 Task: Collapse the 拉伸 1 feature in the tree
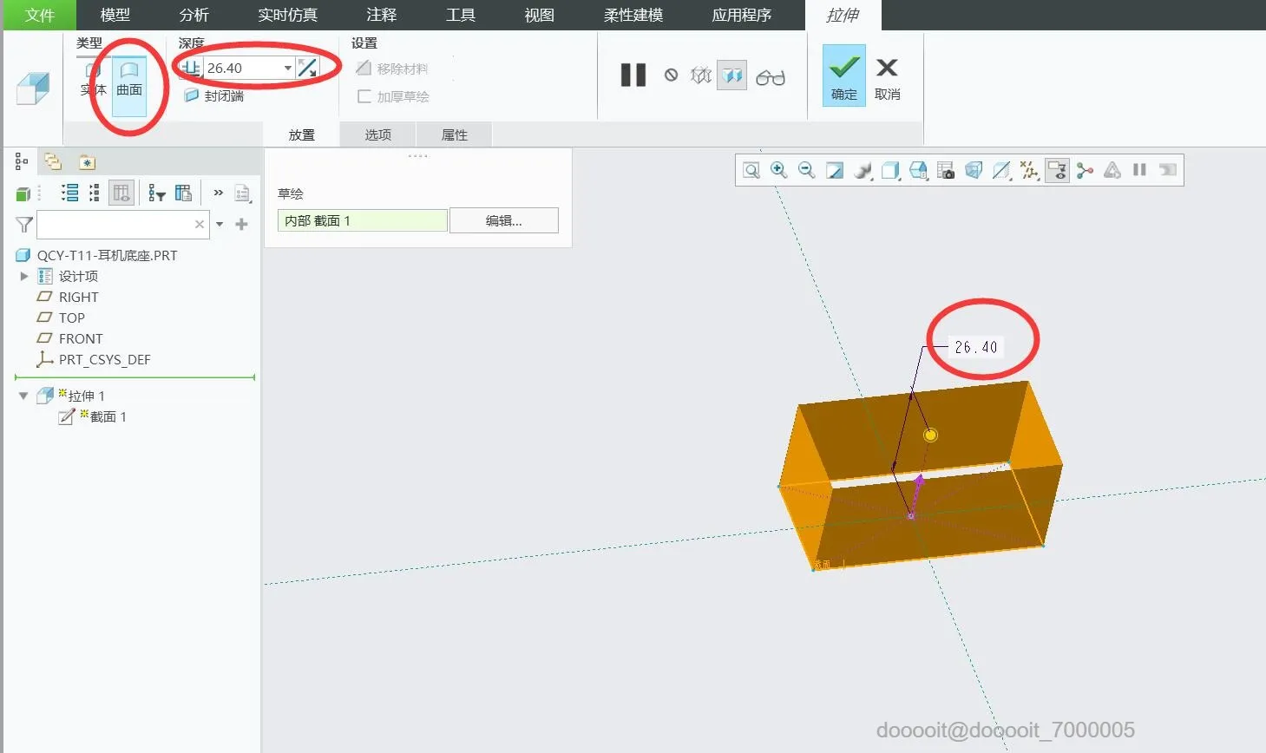[x=23, y=395]
